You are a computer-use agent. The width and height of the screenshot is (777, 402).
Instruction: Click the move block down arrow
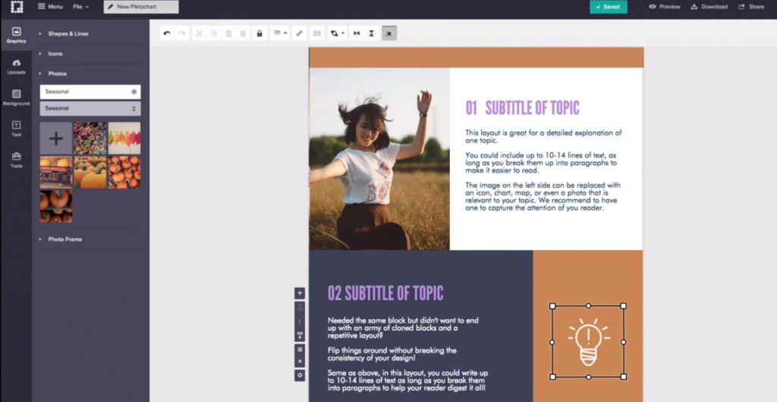[300, 335]
